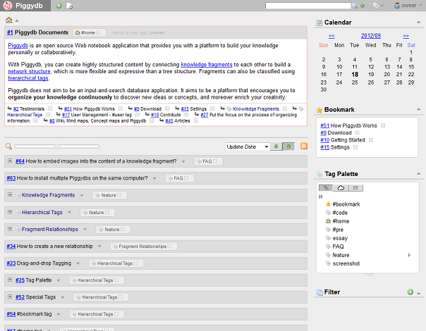426x331 pixels.
Task: Adjust the fragment view size slider
Action: click(17, 146)
